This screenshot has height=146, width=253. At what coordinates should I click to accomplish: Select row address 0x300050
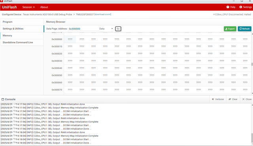pos(57,75)
